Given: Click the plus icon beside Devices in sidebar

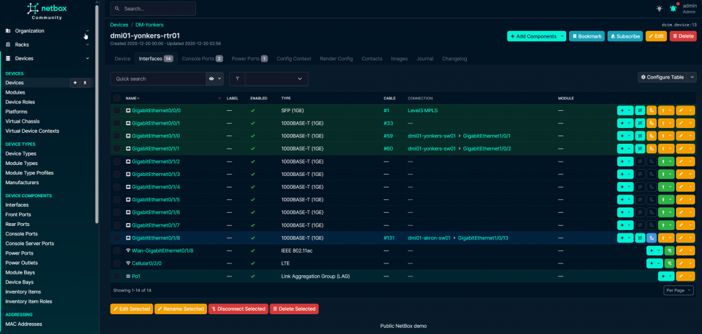Looking at the screenshot, I should coord(75,82).
